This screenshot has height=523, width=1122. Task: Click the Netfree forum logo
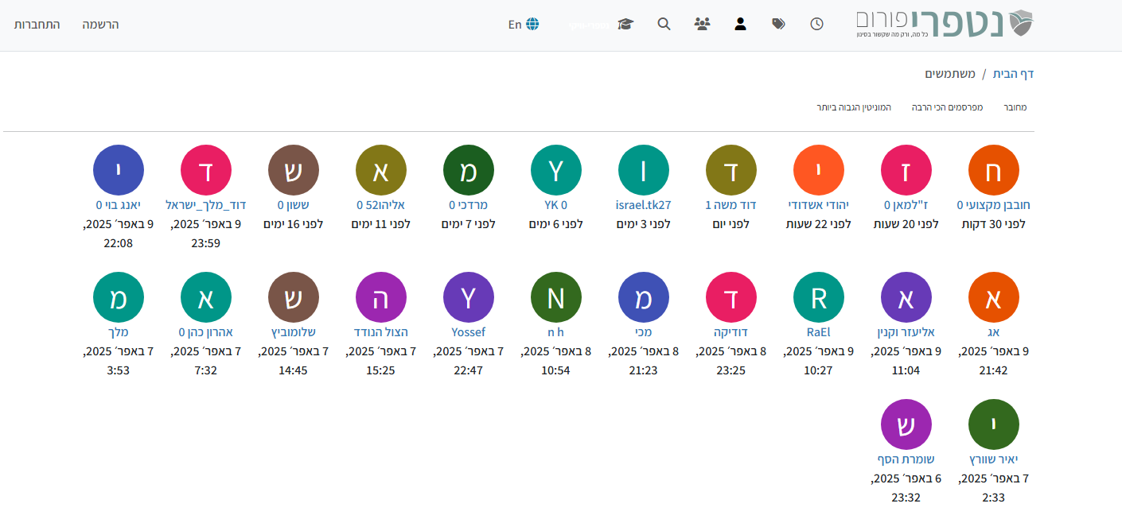[945, 24]
